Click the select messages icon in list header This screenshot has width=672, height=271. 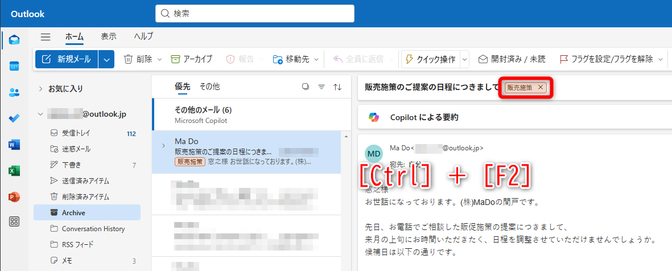pos(306,87)
